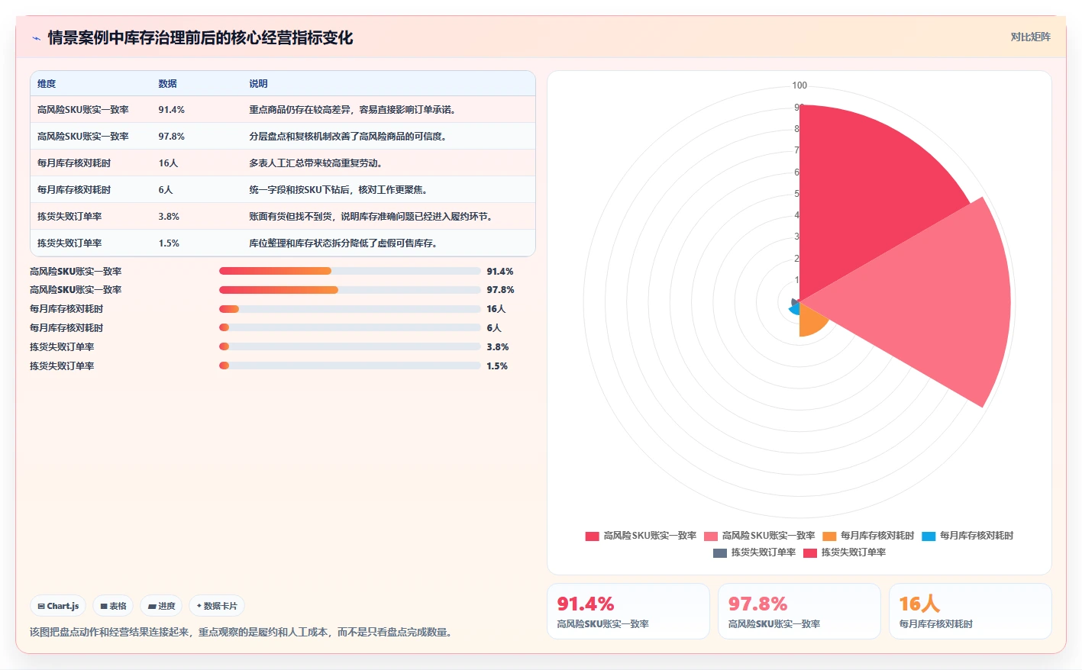Click the tiny blue polar chart sector
This screenshot has width=1082, height=670.
[793, 308]
